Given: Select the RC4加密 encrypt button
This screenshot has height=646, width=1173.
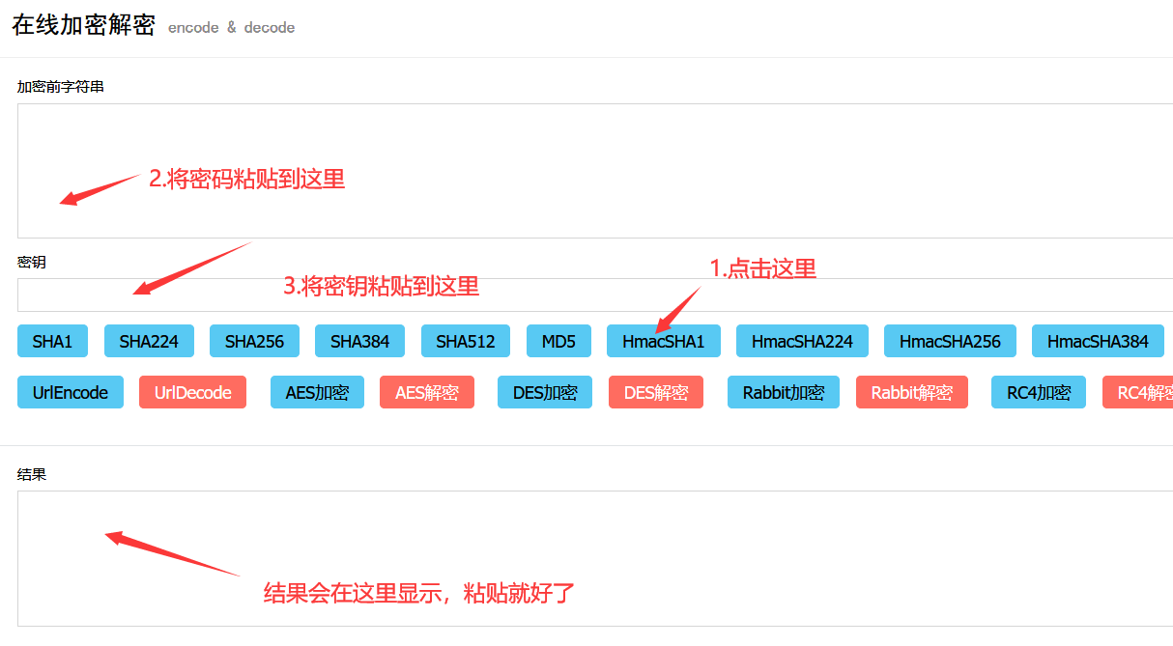Looking at the screenshot, I should (1038, 392).
